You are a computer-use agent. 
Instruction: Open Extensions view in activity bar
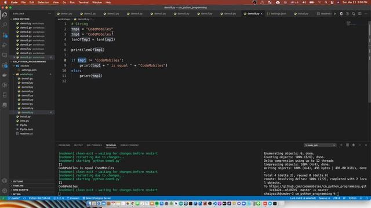pyautogui.click(x=5, y=65)
